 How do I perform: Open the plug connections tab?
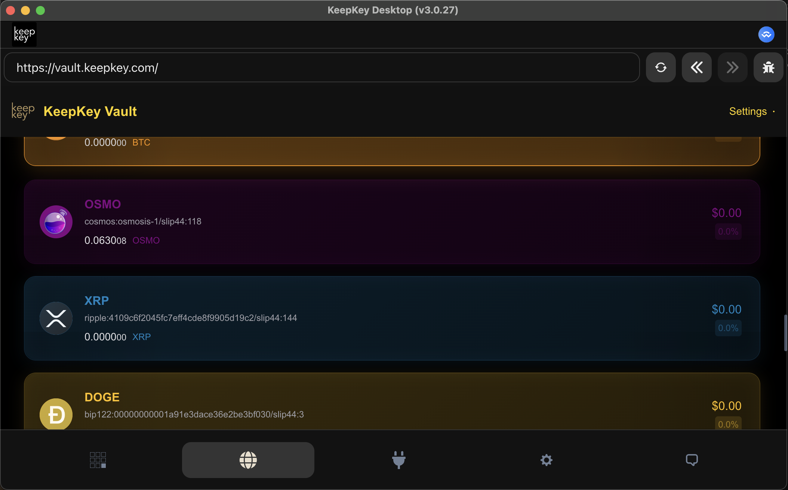399,460
